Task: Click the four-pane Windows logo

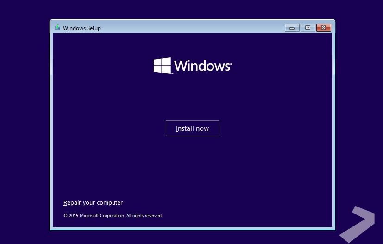Action: coord(162,66)
